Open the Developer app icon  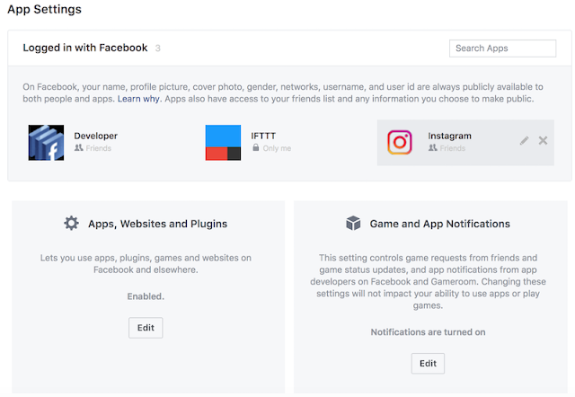click(46, 143)
